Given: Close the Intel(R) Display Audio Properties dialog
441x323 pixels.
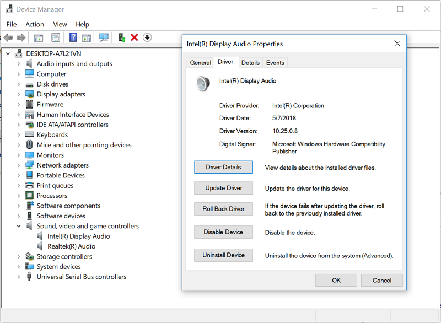Looking at the screenshot, I should (397, 44).
